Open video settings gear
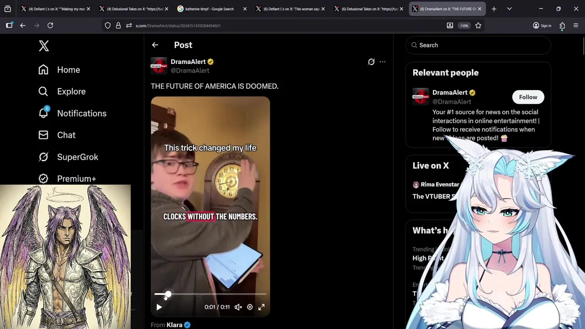 pyautogui.click(x=250, y=307)
